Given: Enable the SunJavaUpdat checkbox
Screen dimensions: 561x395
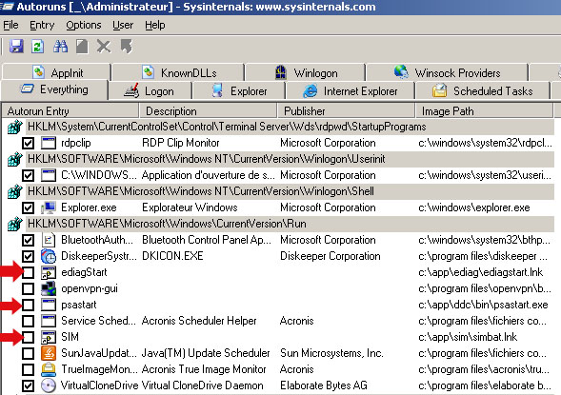Looking at the screenshot, I should [28, 353].
